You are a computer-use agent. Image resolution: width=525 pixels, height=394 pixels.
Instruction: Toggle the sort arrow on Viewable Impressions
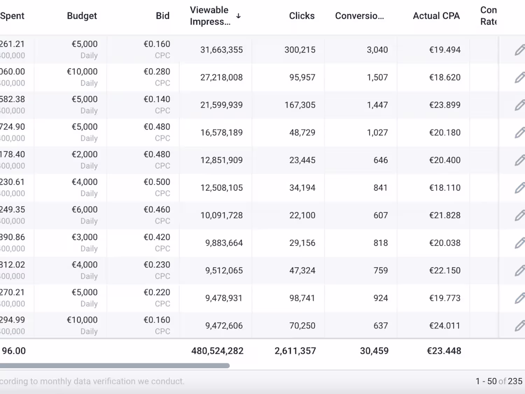(x=238, y=16)
